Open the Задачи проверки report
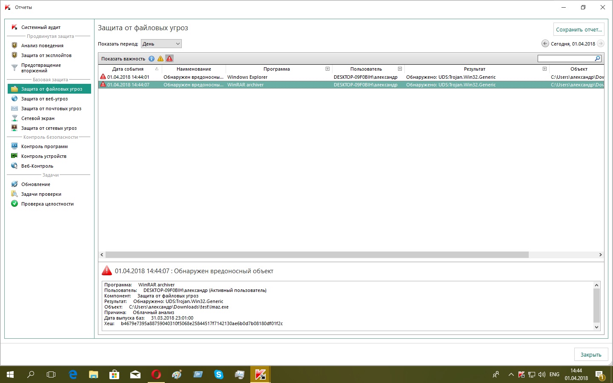This screenshot has width=613, height=383. point(41,194)
